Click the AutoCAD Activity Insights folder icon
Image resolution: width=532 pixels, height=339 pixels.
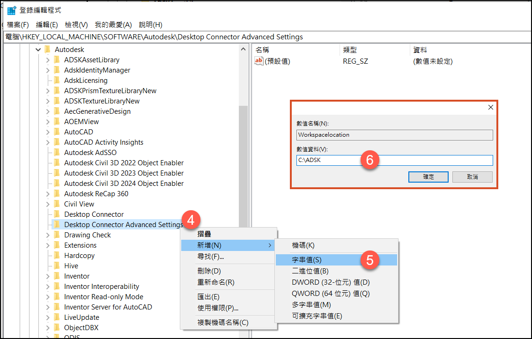click(57, 142)
